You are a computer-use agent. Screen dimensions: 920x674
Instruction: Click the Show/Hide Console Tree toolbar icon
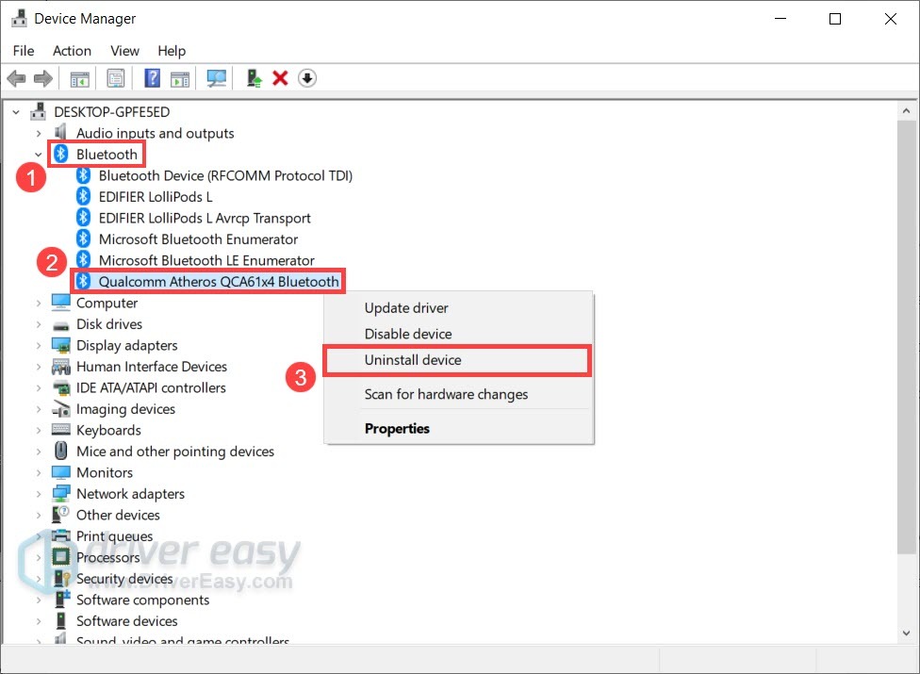coord(80,77)
